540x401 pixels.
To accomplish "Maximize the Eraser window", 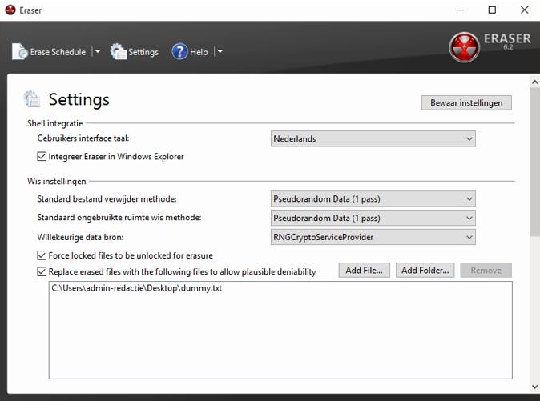I will (x=492, y=10).
